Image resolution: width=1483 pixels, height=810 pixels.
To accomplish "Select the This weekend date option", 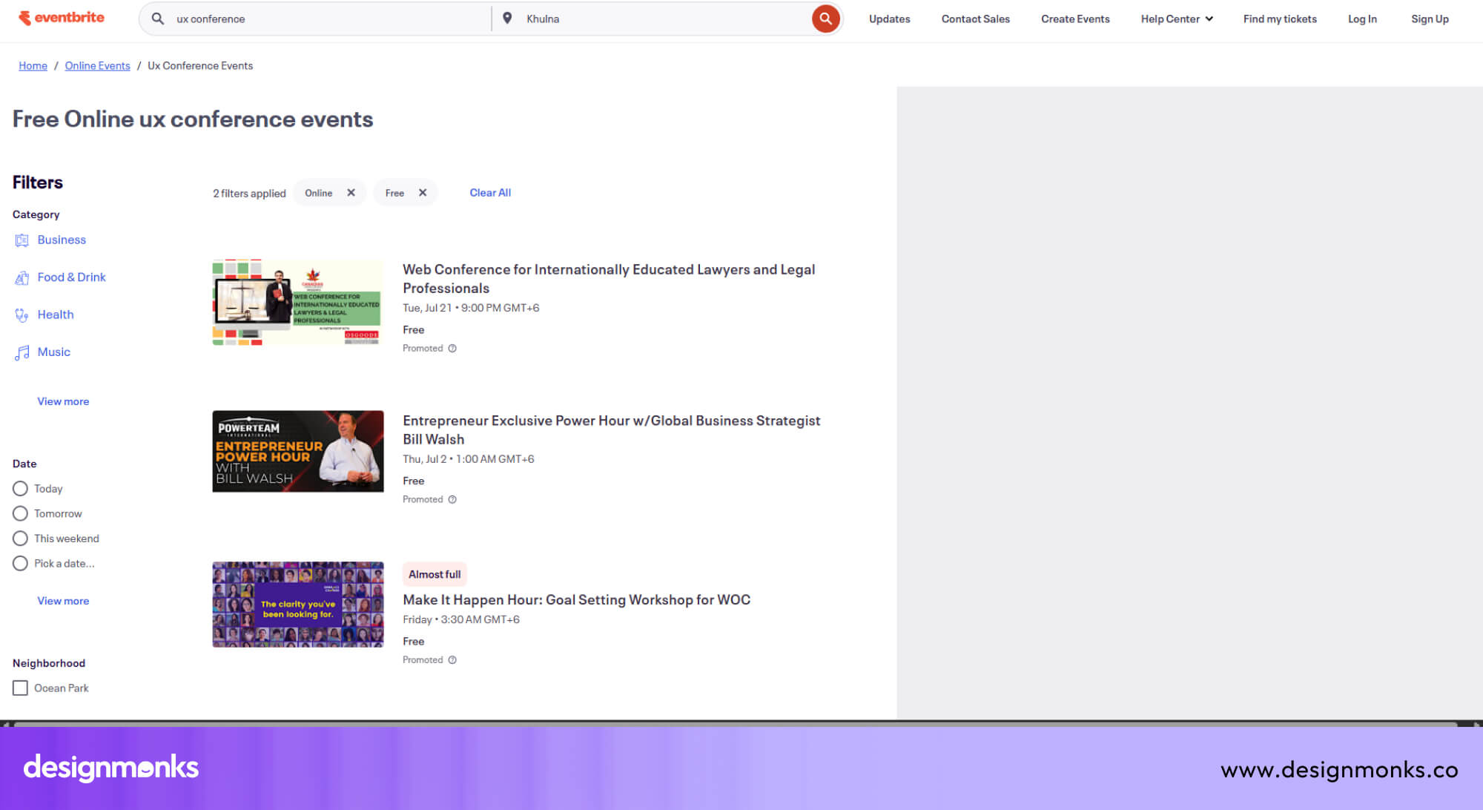I will coord(20,539).
